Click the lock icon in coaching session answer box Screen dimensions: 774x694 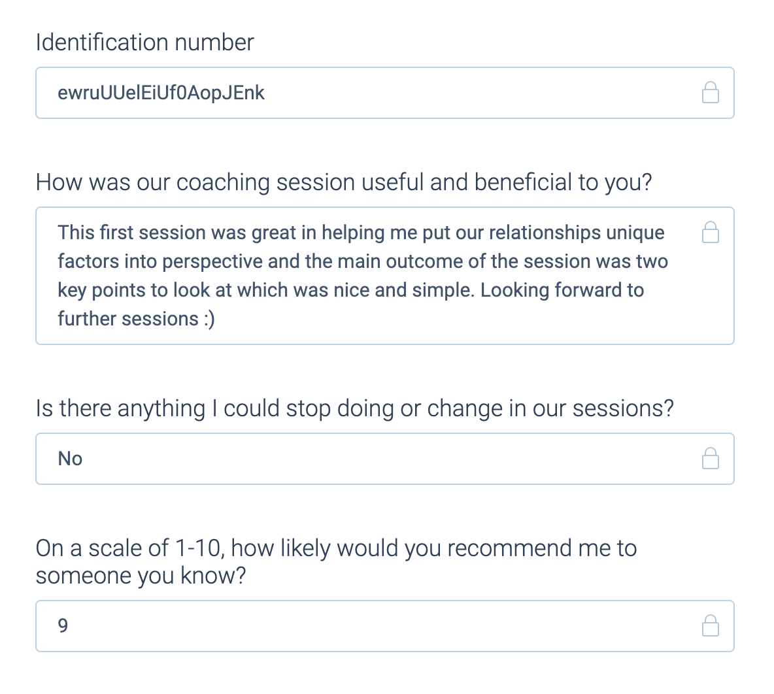point(711,233)
